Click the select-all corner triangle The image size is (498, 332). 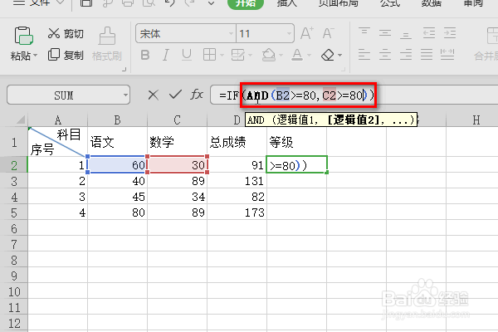tap(21, 120)
